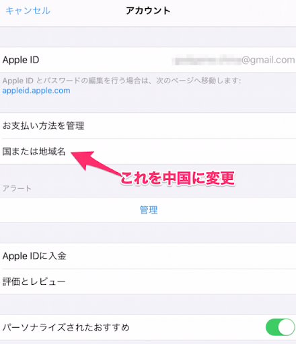The height and width of the screenshot is (344, 296).
Task: Select the 国または地域名 row
Action: (148, 151)
